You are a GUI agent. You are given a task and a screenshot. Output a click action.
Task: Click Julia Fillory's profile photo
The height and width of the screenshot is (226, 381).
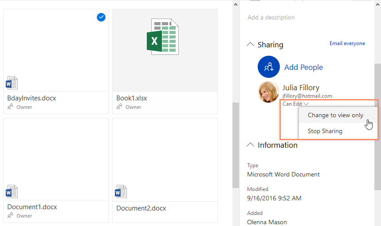268,92
